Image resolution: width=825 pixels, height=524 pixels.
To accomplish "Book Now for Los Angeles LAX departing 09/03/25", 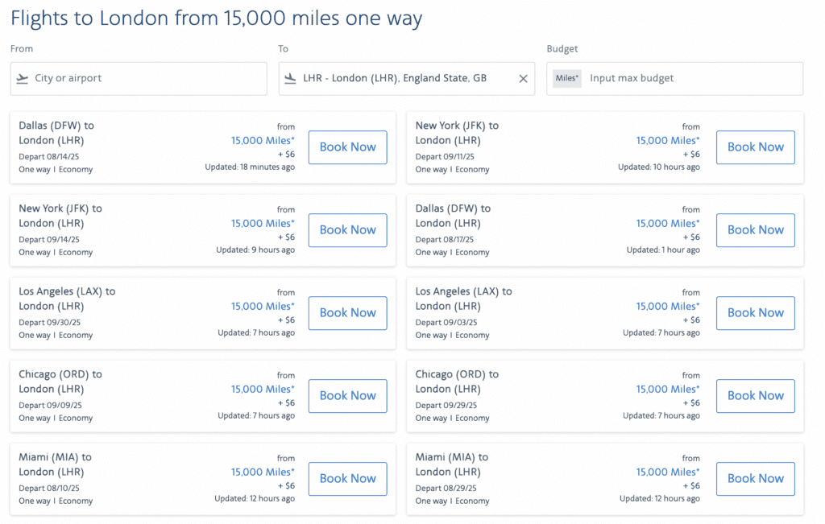I will coord(755,313).
